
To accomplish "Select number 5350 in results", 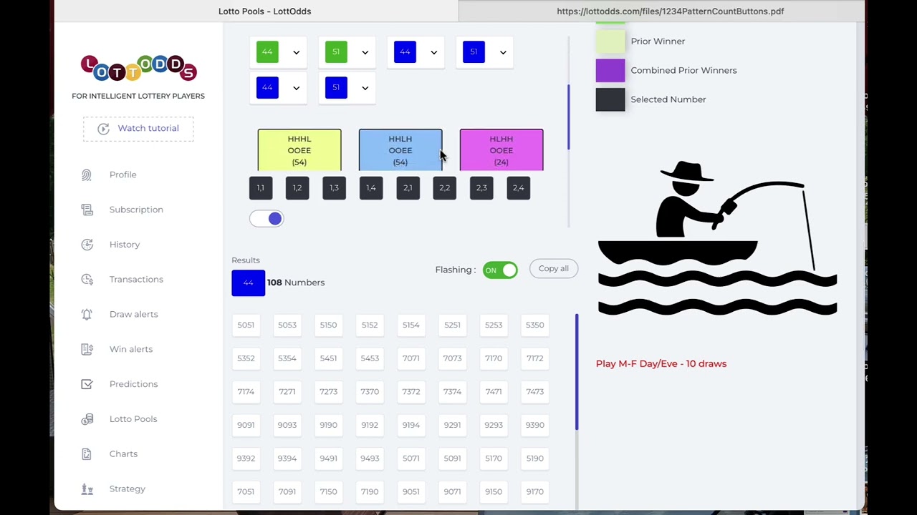I will (535, 325).
